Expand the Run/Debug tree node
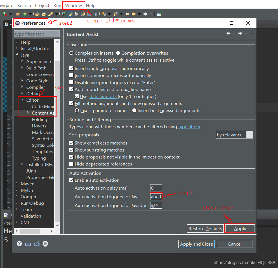Viewport: 278px width, 268px height. coord(17,203)
